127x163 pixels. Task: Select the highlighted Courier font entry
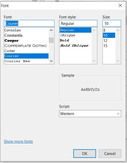tap(26, 56)
